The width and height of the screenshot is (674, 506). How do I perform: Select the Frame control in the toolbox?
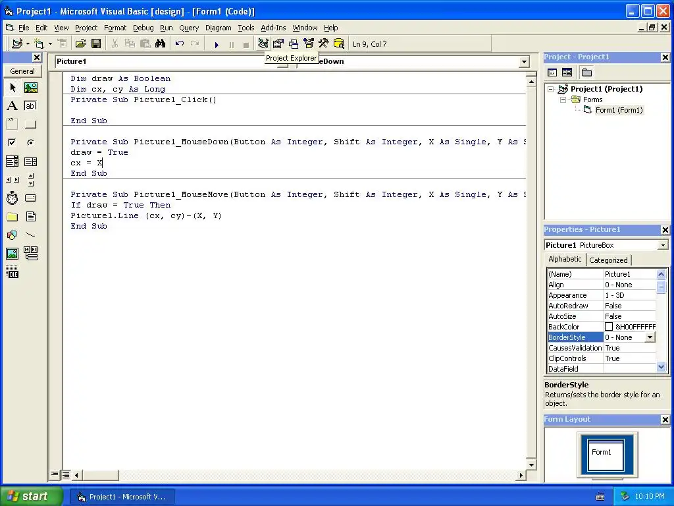coord(13,125)
